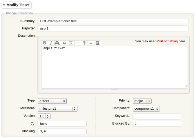Click the Blocked By field
This screenshot has width=195, height=138.
tap(157, 124)
